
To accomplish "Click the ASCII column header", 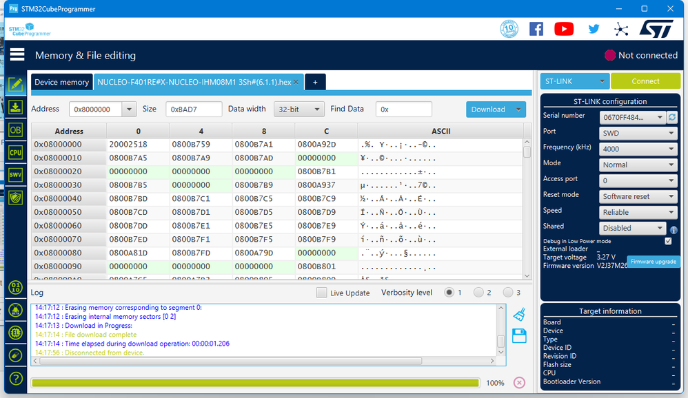I will [441, 131].
